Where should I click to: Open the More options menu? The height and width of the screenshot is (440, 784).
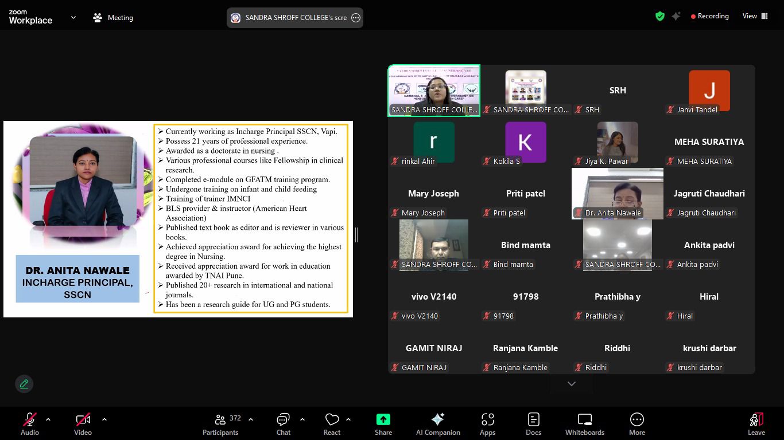point(636,424)
